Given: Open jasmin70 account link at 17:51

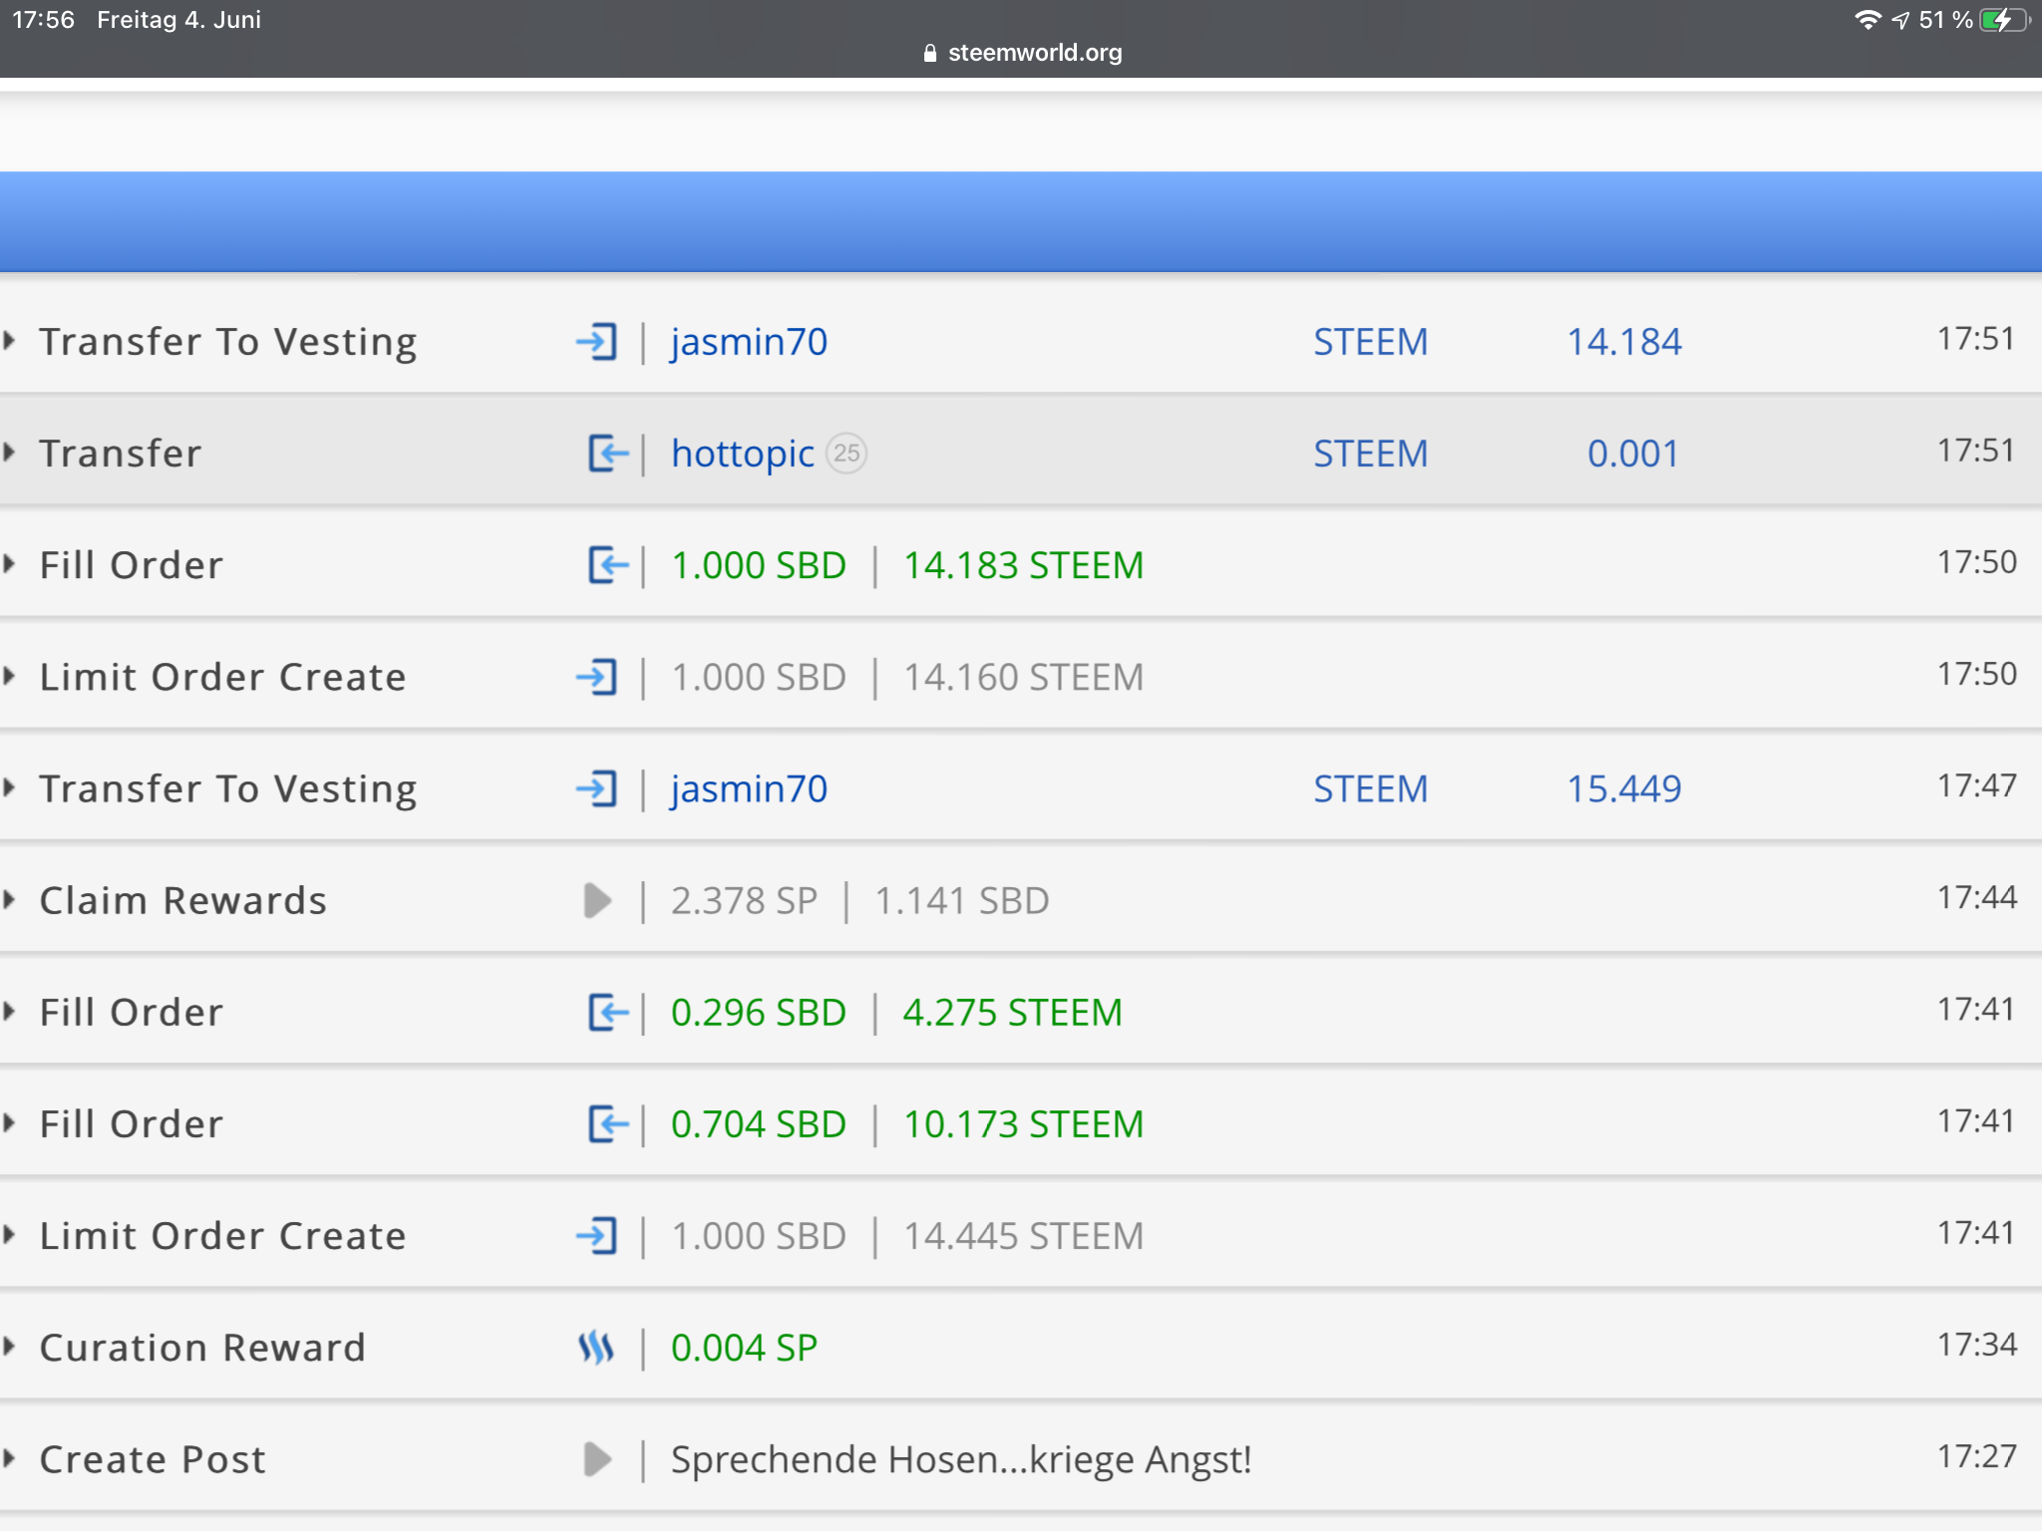Looking at the screenshot, I should tap(749, 342).
